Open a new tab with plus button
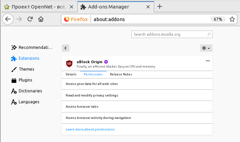This screenshot has height=142, width=240. pos(159,6)
